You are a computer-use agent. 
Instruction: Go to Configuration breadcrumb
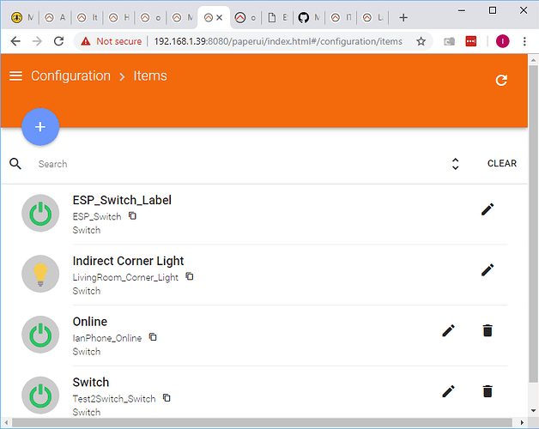70,76
